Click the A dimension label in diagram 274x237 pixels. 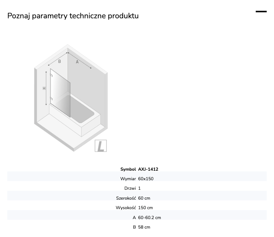77,62
